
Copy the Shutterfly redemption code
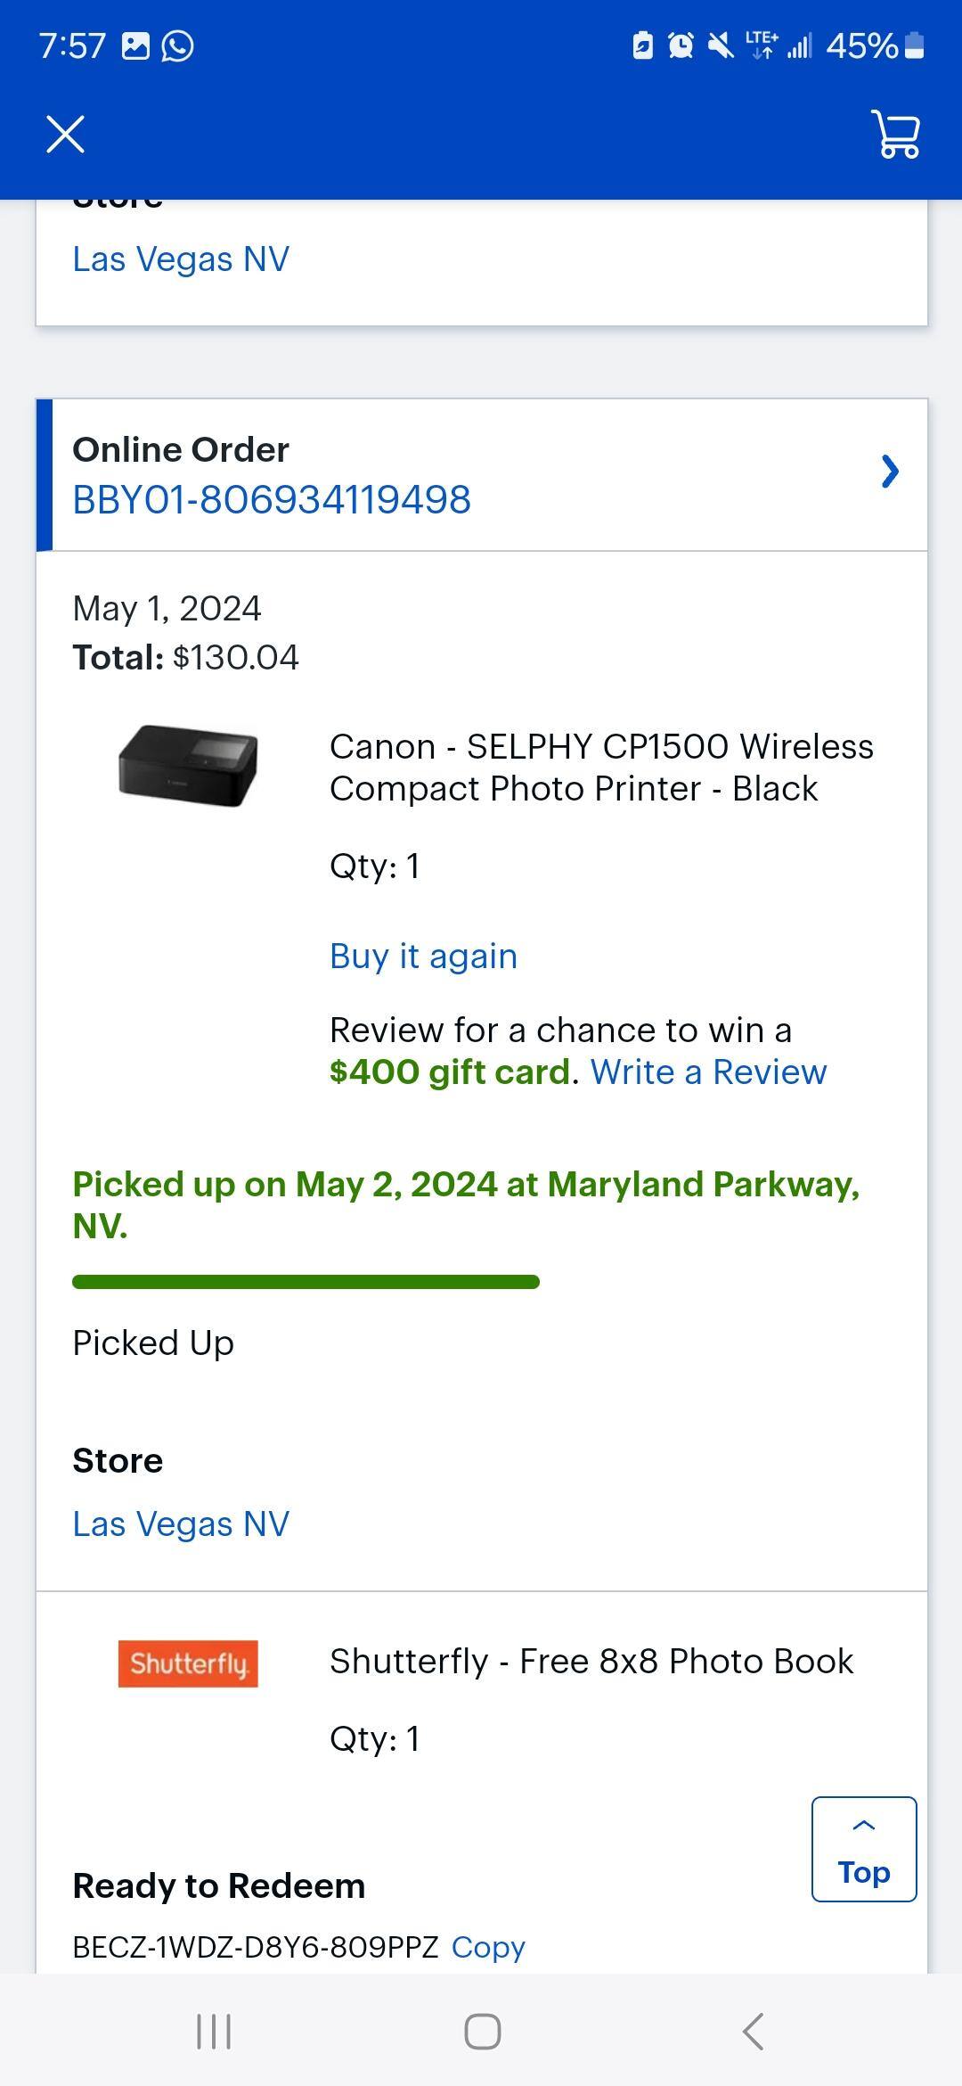click(488, 1947)
